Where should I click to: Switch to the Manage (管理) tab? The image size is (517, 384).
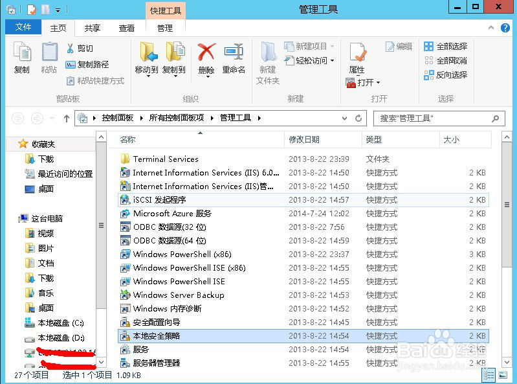point(165,28)
